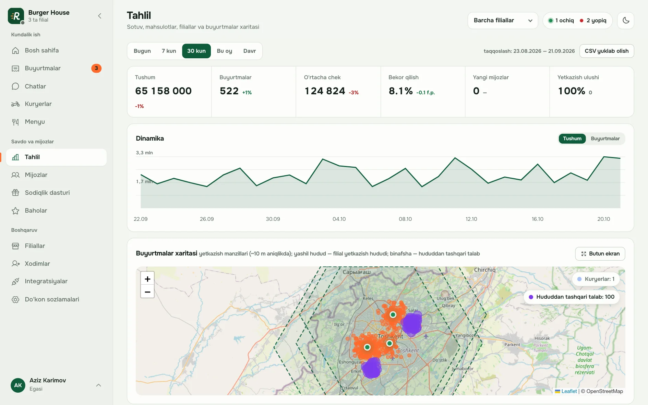Open Do'kon sozlamalari gear icon
Viewport: 648px width, 405px height.
pyautogui.click(x=15, y=299)
